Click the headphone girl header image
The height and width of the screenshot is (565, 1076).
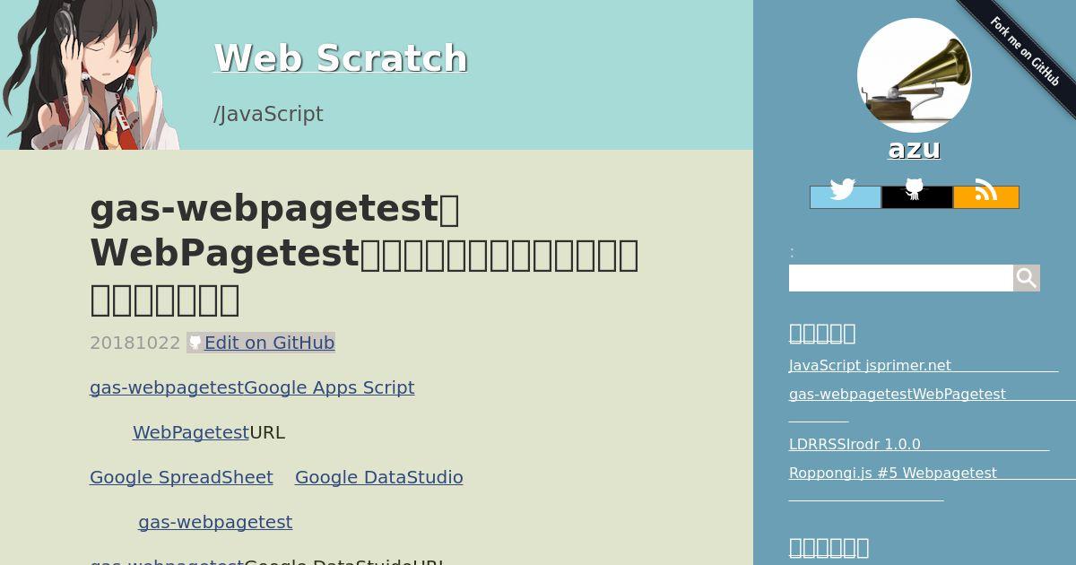tap(90, 74)
